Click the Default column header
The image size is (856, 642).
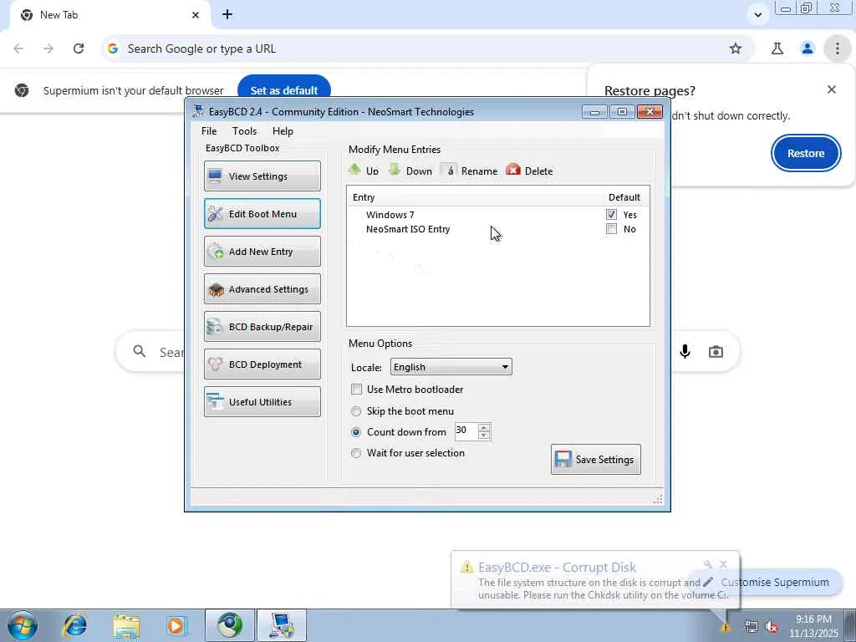pyautogui.click(x=626, y=197)
